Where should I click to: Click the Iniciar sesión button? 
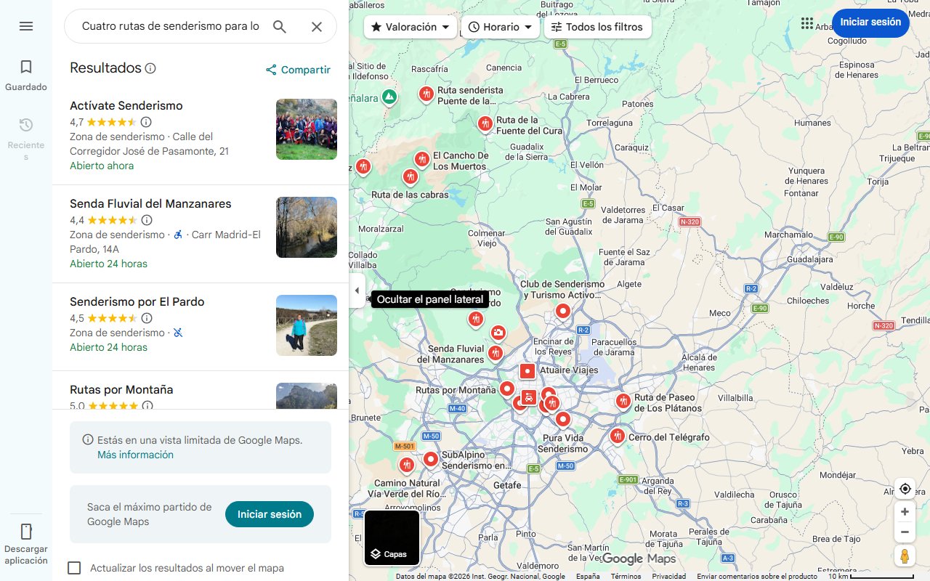[x=870, y=23]
